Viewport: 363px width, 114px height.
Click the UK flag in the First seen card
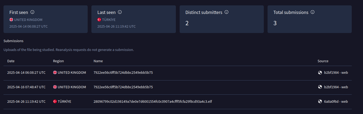pos(11,20)
